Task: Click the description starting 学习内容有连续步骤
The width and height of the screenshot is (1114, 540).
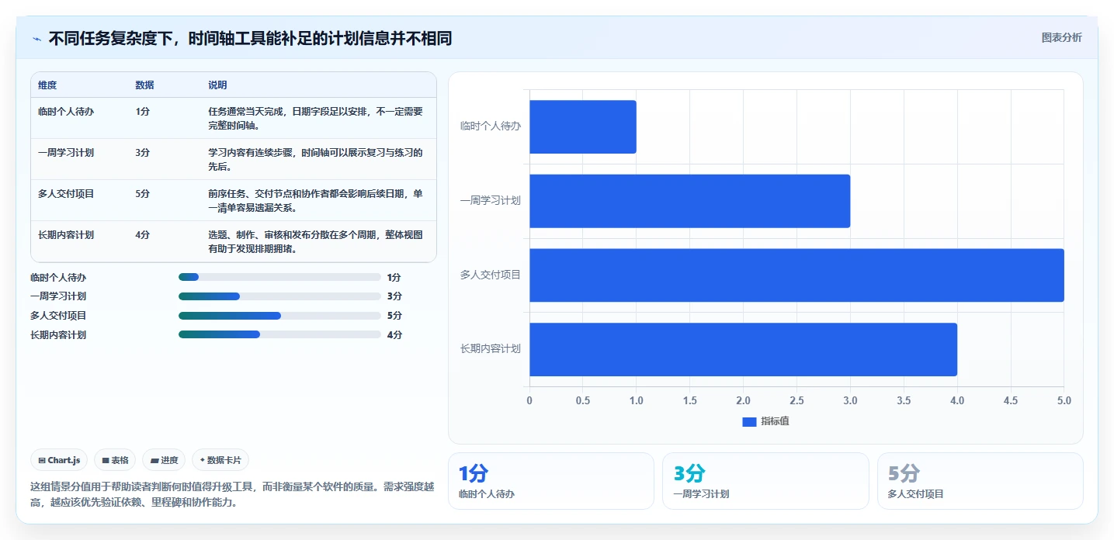Action: click(x=315, y=159)
